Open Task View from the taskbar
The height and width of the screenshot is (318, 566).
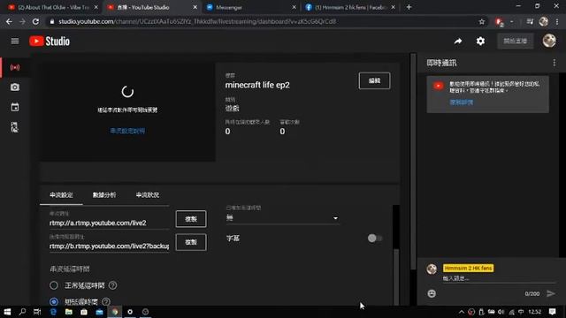coord(37,312)
